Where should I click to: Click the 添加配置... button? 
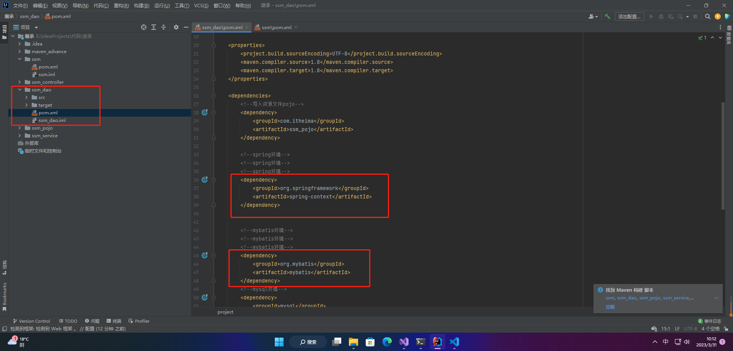[x=629, y=16]
